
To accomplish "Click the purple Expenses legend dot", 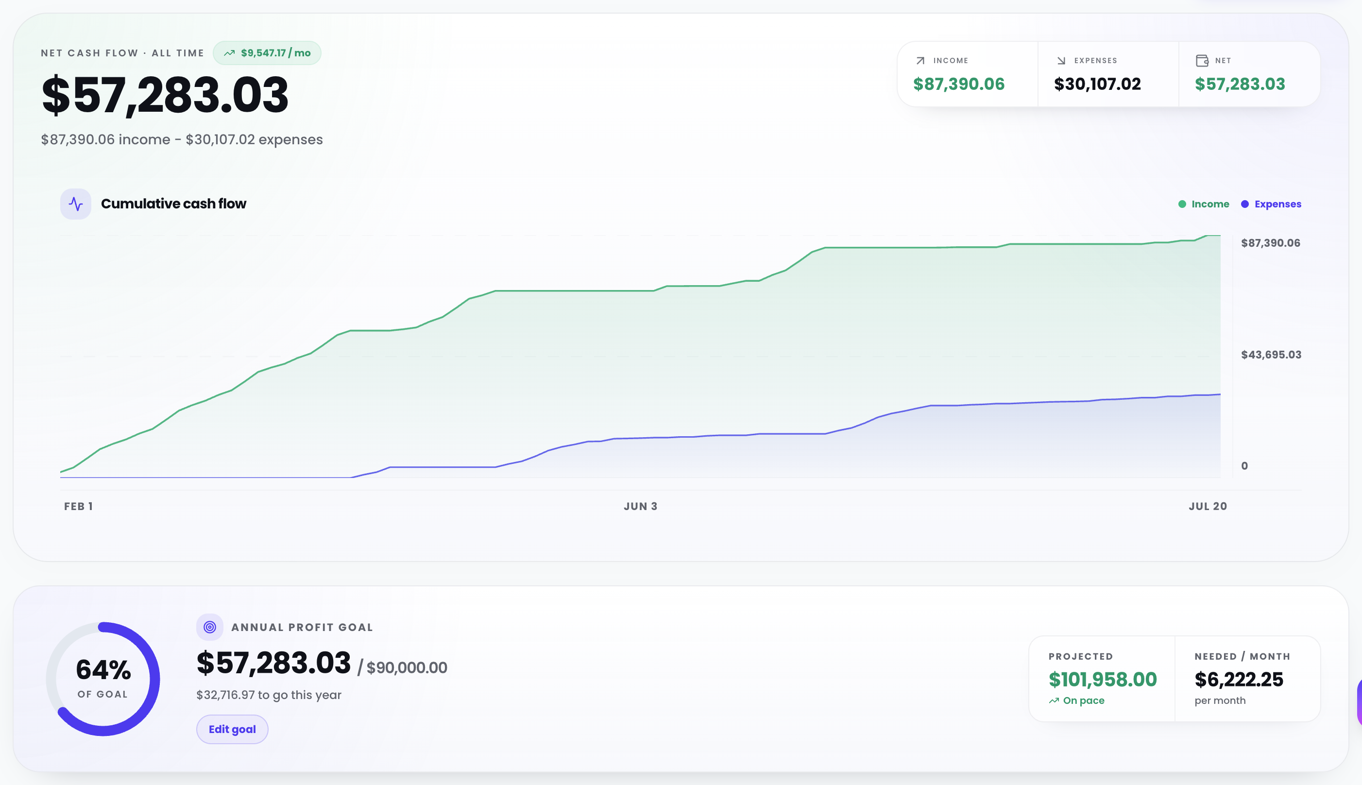I will pyautogui.click(x=1244, y=204).
